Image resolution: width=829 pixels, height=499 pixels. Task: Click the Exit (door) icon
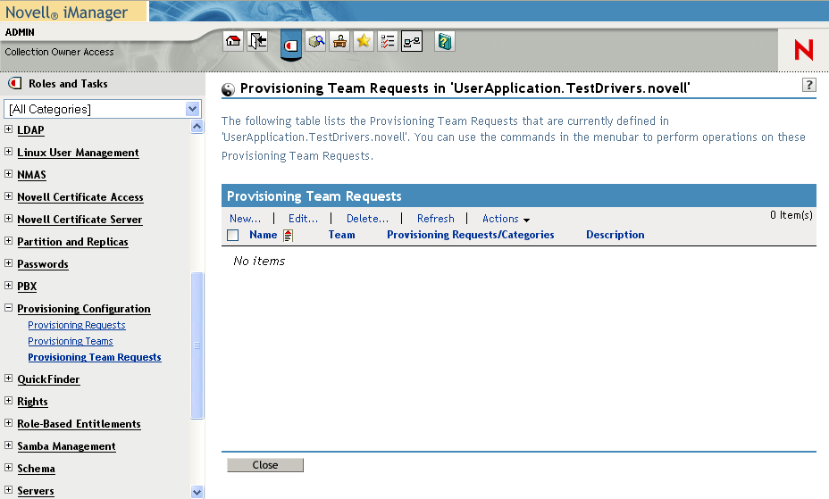click(257, 41)
